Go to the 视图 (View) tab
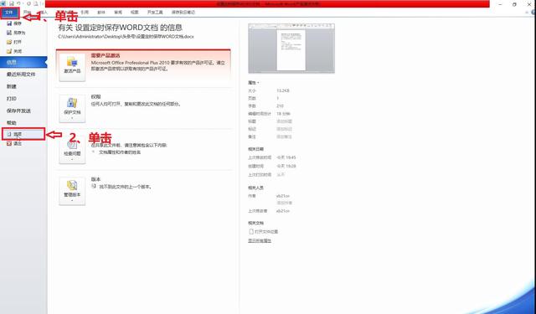This screenshot has width=536, height=314. (135, 13)
